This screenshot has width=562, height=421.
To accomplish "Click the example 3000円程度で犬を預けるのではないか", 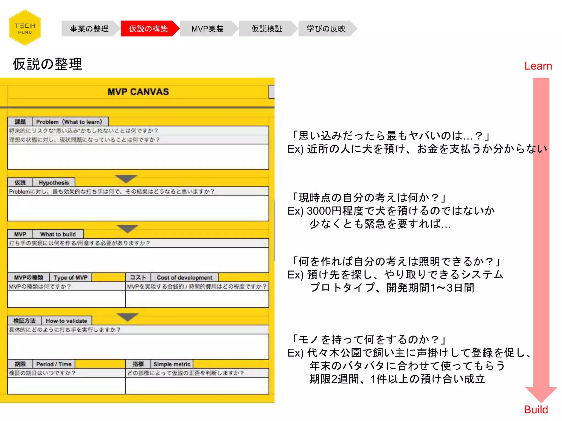I will click(x=391, y=211).
